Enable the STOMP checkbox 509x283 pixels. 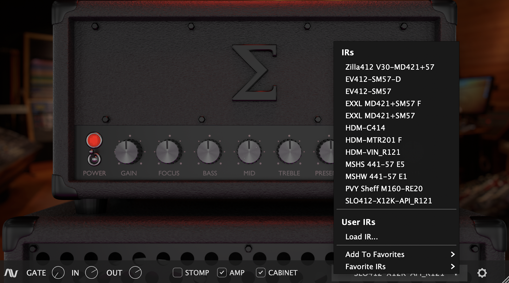coord(178,273)
